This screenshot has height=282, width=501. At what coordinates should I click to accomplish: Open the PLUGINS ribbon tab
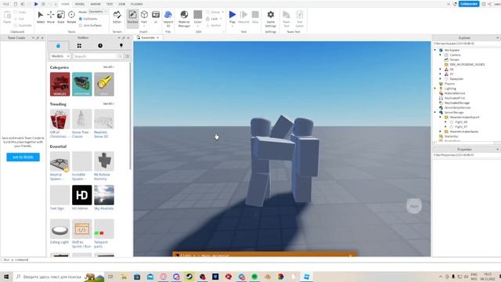pos(137,4)
